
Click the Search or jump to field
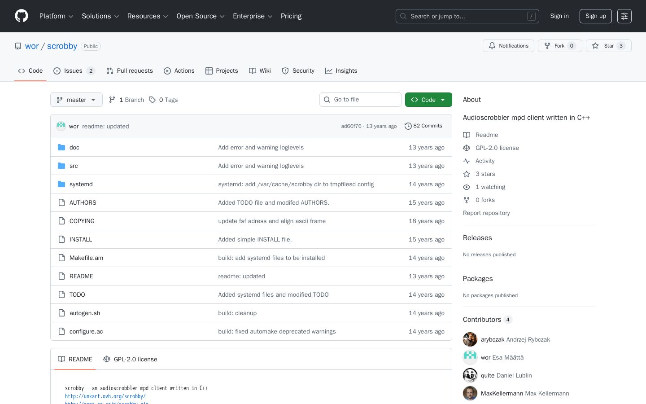pos(467,16)
